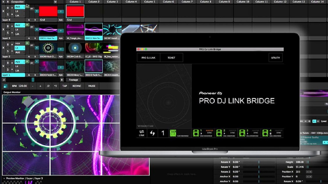Click the T transition icon on layer 3
Screen dimensions: 328x184
[x=61, y=31]
